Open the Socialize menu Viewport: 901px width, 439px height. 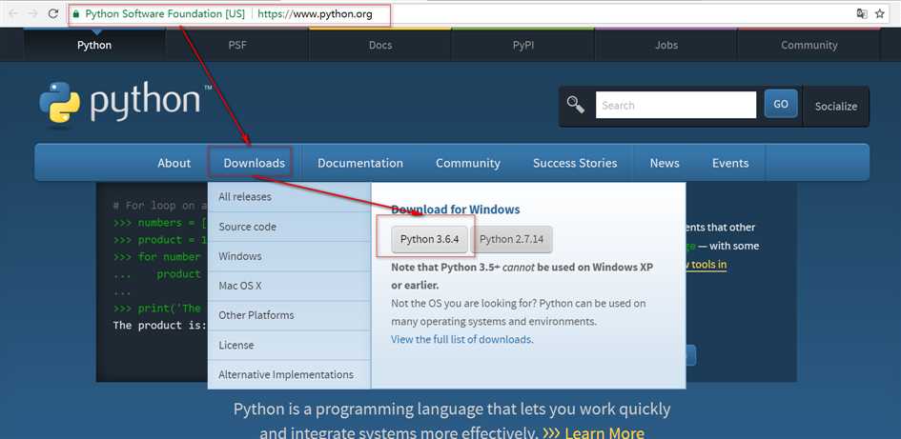tap(836, 106)
